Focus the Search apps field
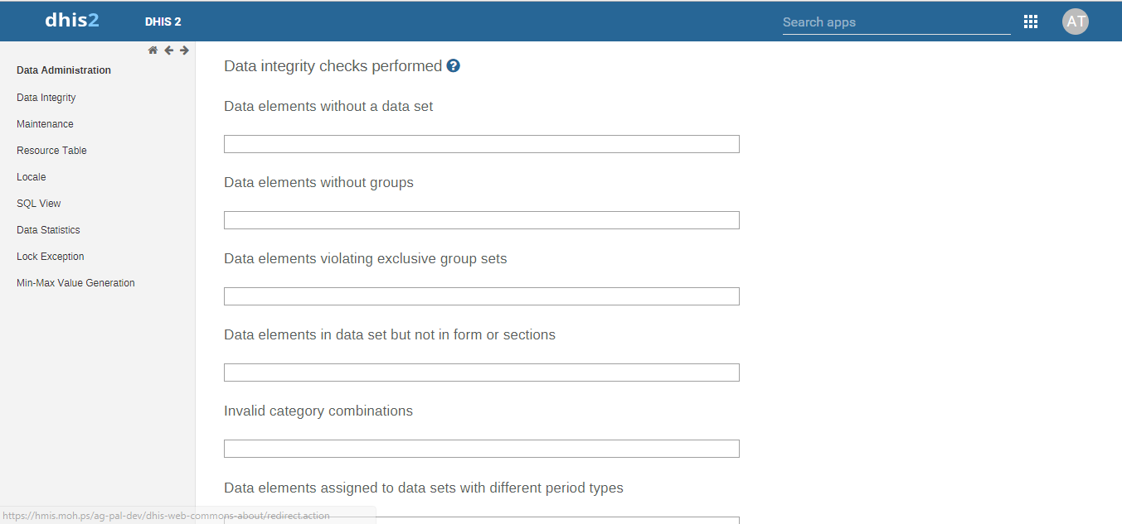The image size is (1122, 524). tap(896, 22)
